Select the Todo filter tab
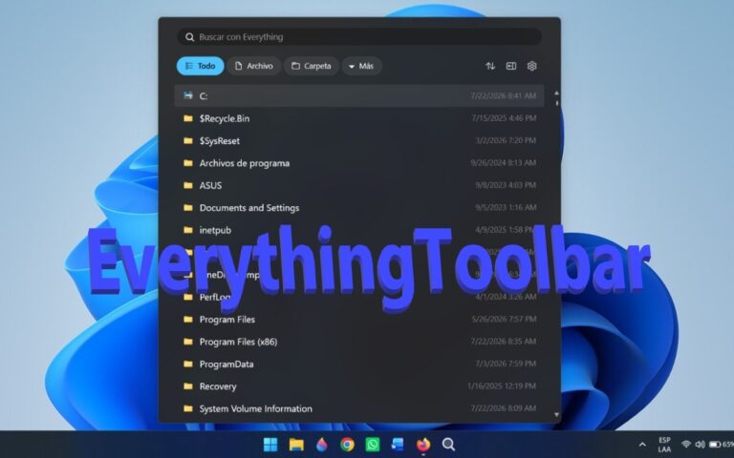Screen dimensions: 734x458 (x=201, y=66)
